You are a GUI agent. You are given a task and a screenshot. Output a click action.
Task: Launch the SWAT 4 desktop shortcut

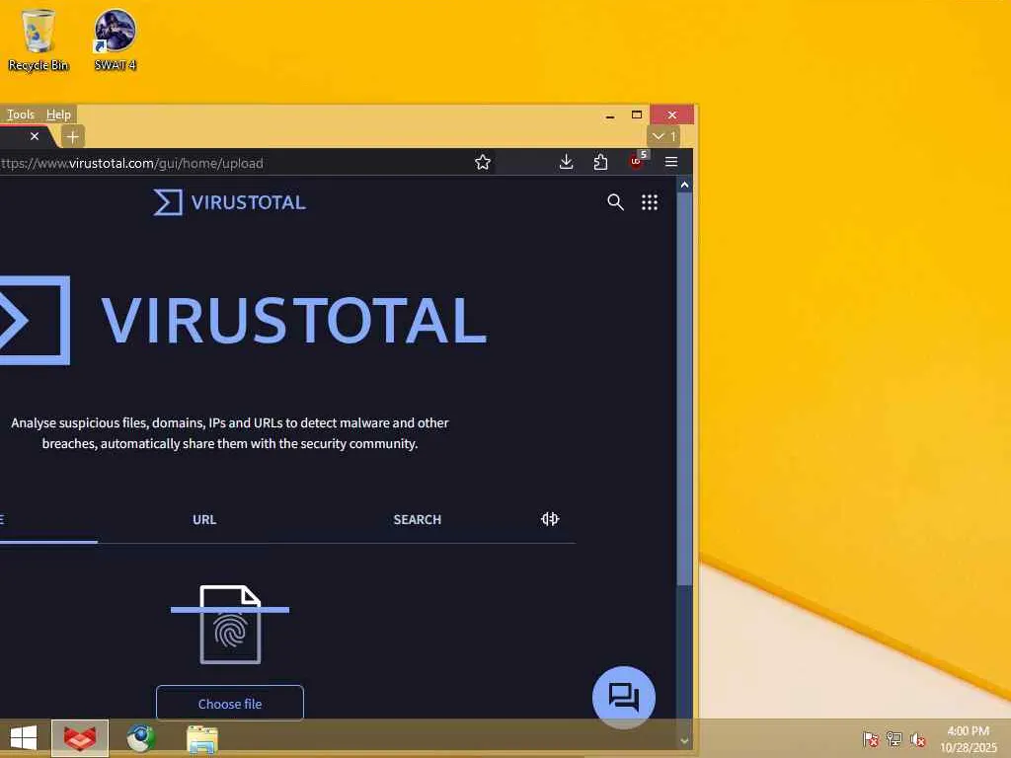coord(115,39)
